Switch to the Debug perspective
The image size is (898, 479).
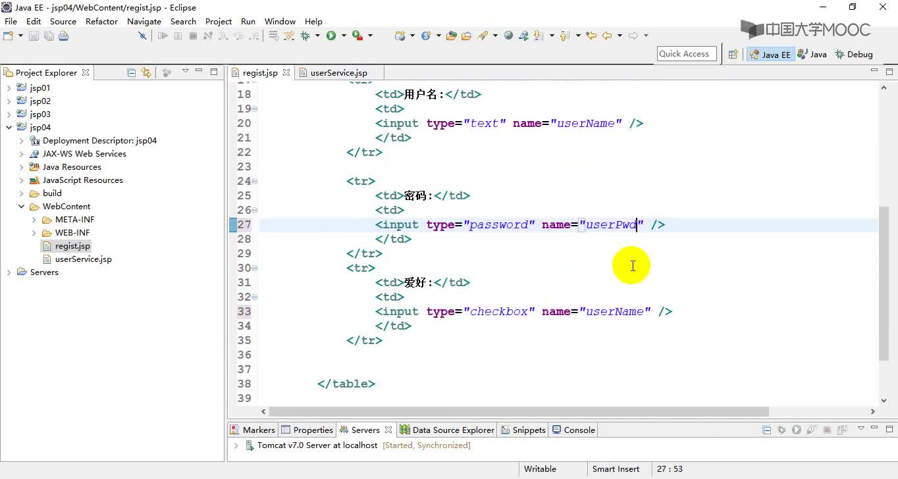(x=854, y=55)
